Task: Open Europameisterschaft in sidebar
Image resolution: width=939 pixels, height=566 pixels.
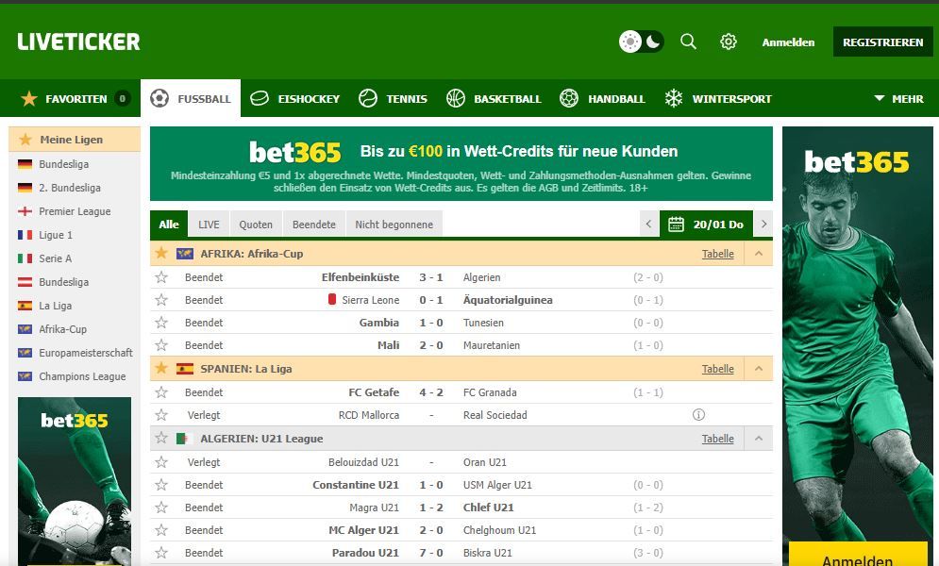Action: [x=86, y=353]
